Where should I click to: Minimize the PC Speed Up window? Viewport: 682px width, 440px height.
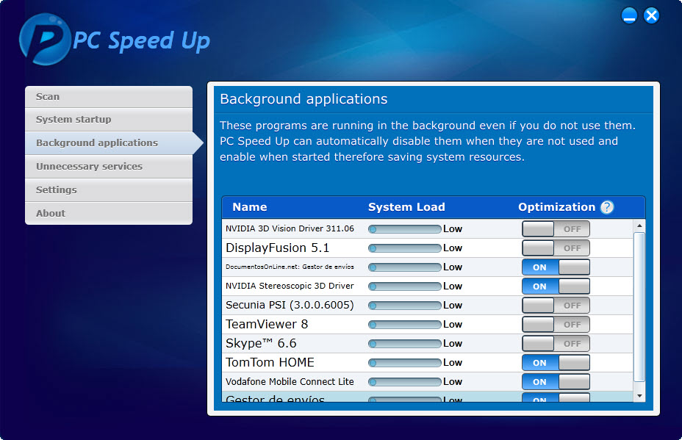point(629,15)
